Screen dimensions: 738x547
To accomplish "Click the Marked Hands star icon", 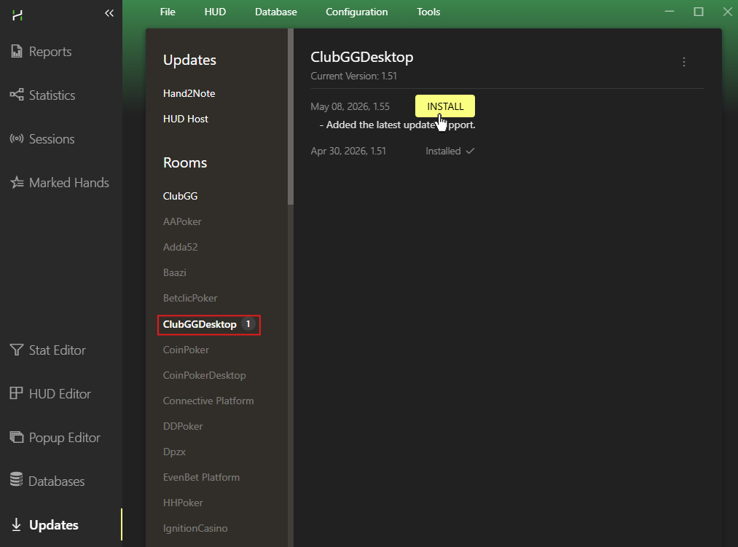I will pos(17,182).
